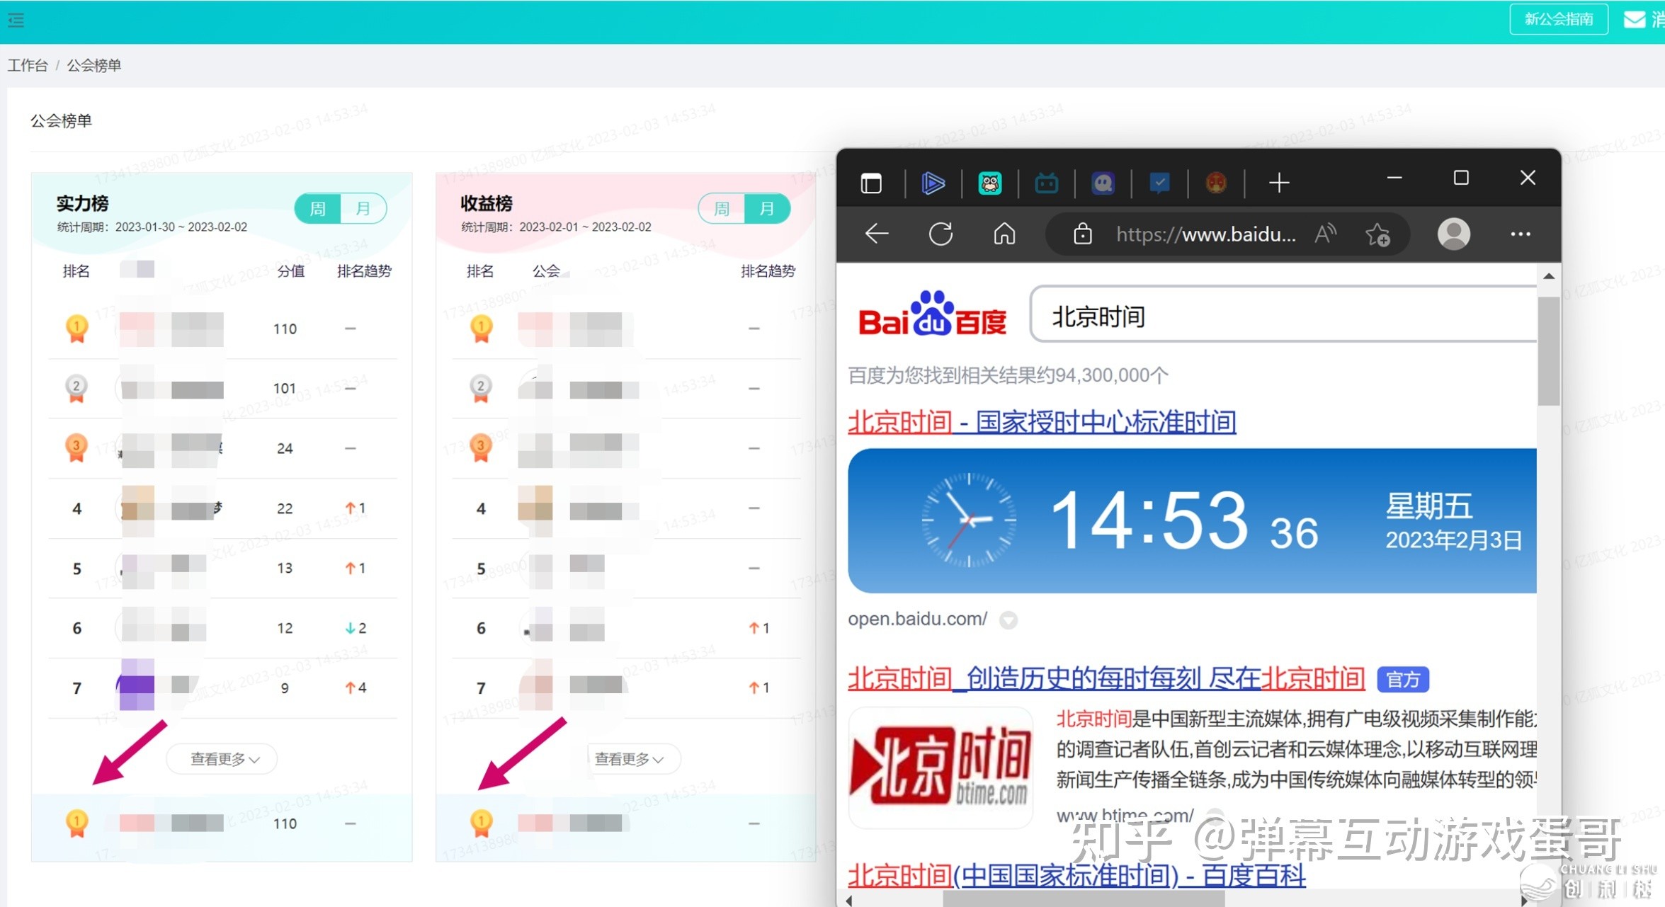Open the browser home page

click(x=1004, y=234)
